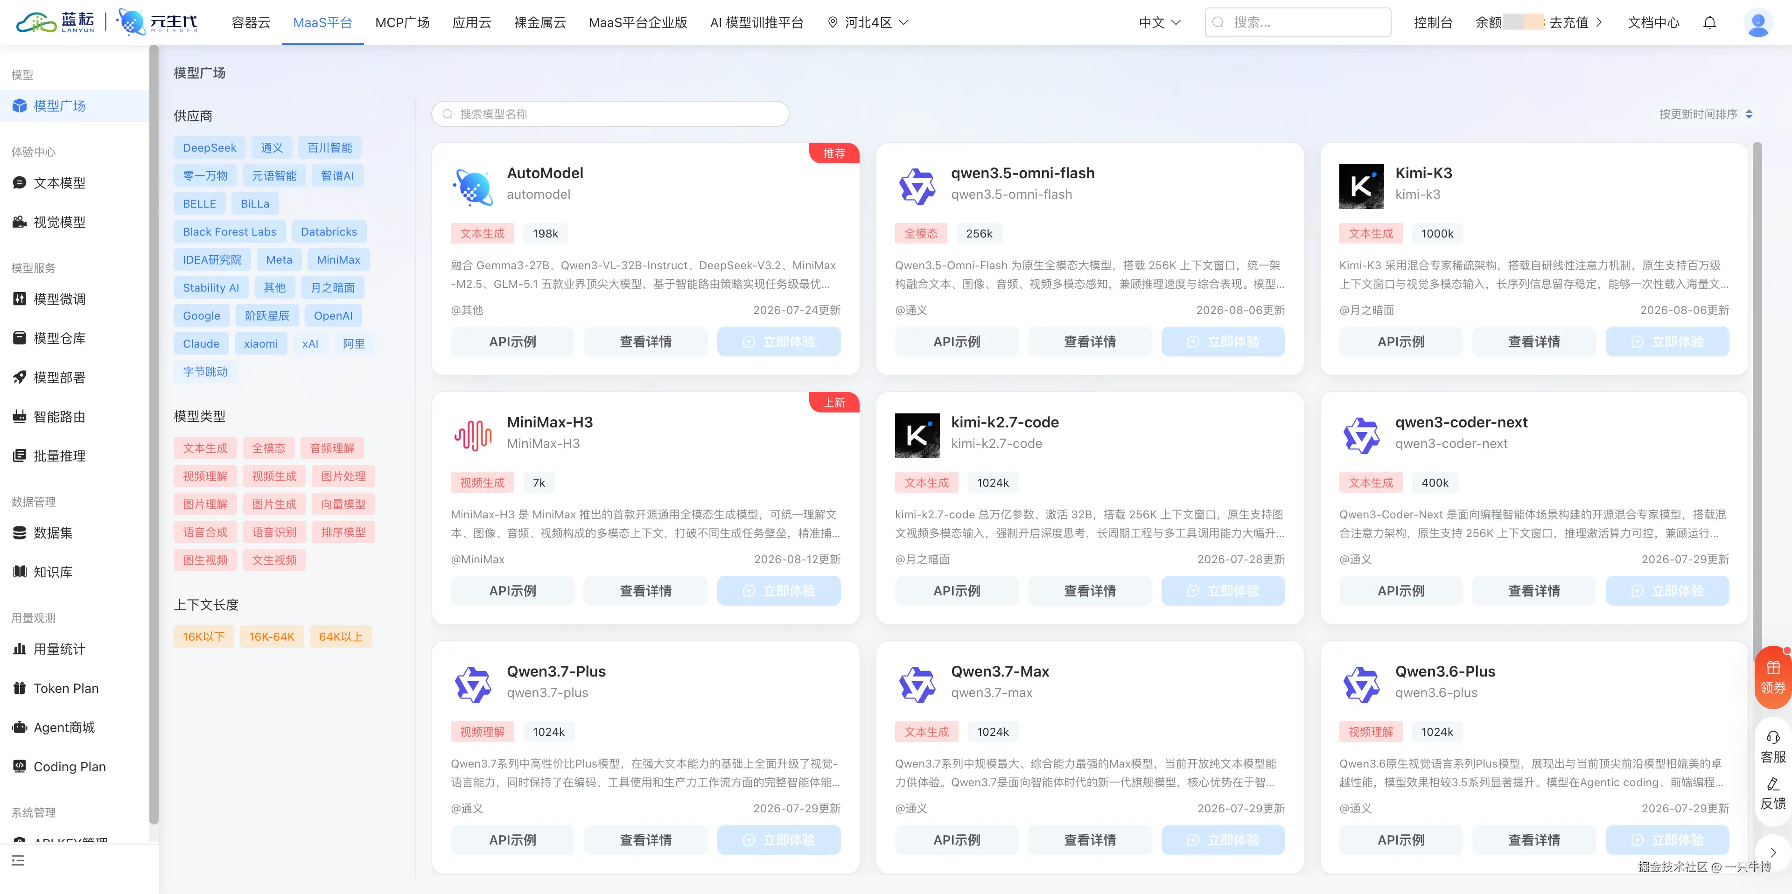The image size is (1792, 894).
Task: Toggle the 16K以下 context length filter
Action: coord(204,636)
